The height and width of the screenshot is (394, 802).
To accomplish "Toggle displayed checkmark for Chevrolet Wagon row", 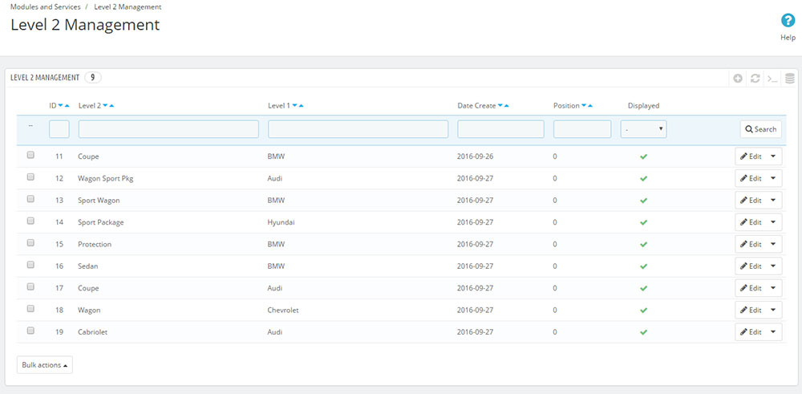I will (643, 311).
